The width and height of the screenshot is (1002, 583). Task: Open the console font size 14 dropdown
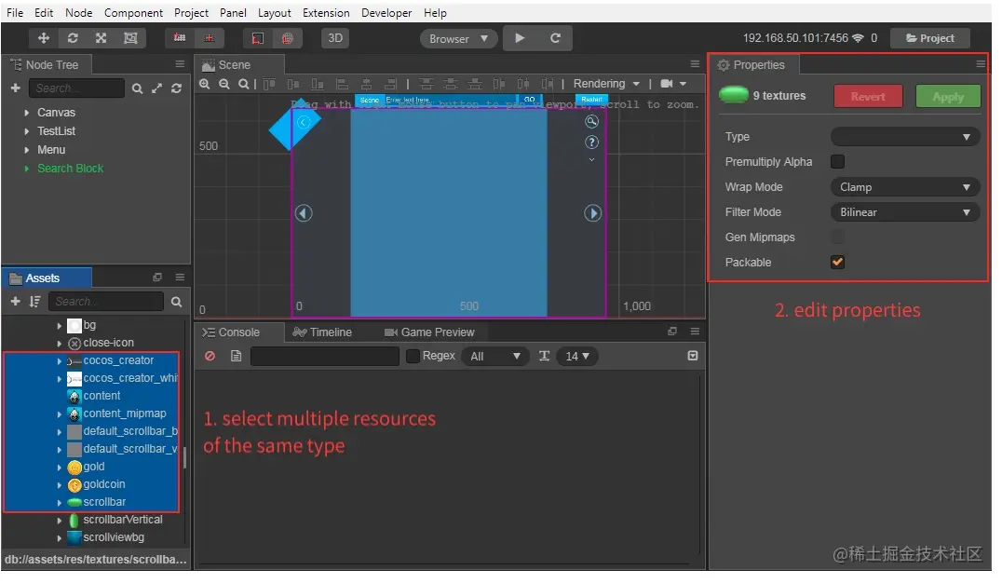[x=577, y=356]
